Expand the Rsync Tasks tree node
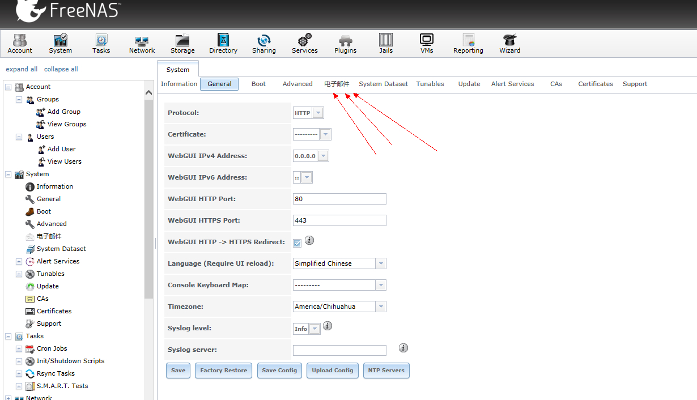Viewport: 697px width, 400px height. click(x=19, y=373)
